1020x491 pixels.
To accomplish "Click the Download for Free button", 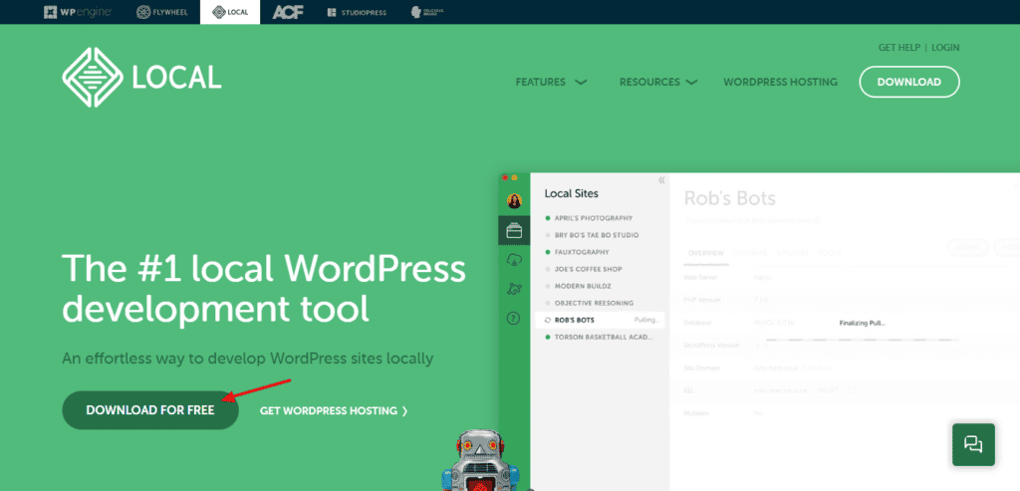I will click(x=150, y=410).
